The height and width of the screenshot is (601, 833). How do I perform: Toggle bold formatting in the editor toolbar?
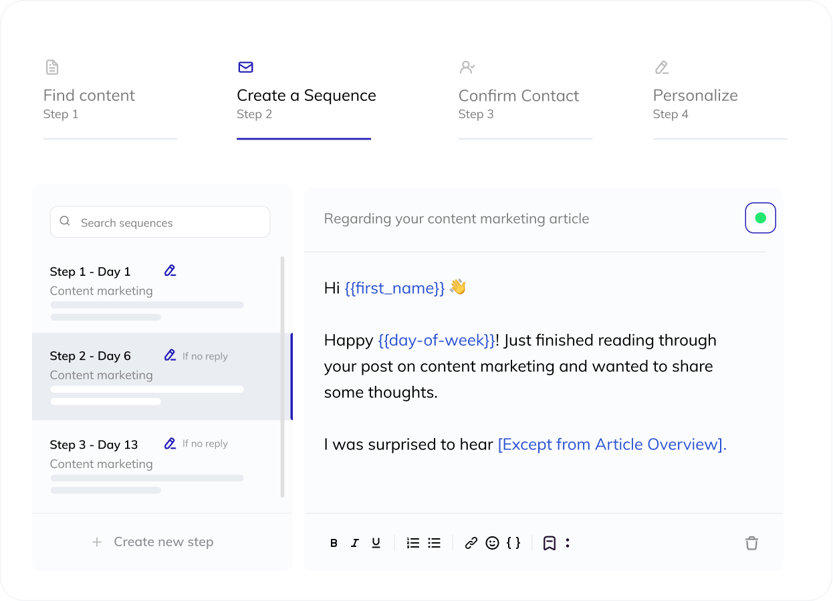click(334, 543)
